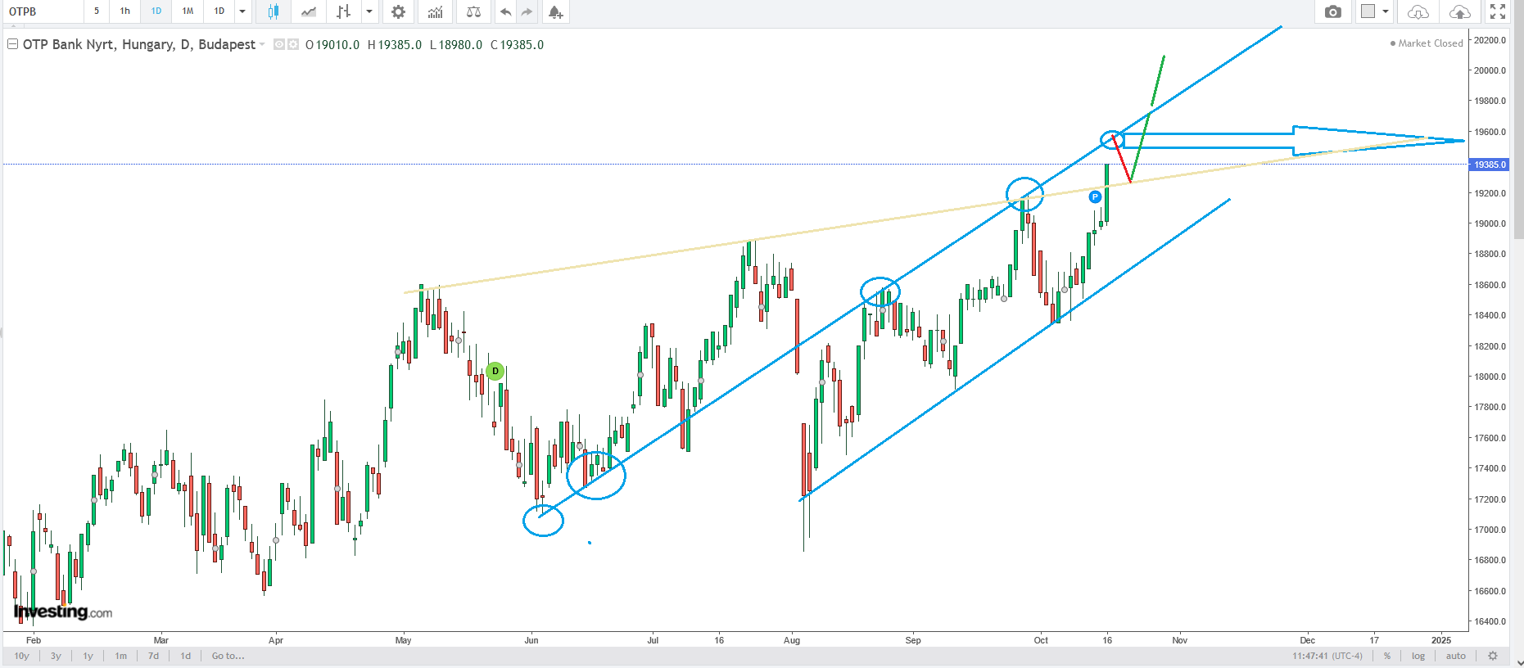This screenshot has height=668, width=1524.
Task: Click the high value H 19385.0
Action: (x=395, y=45)
